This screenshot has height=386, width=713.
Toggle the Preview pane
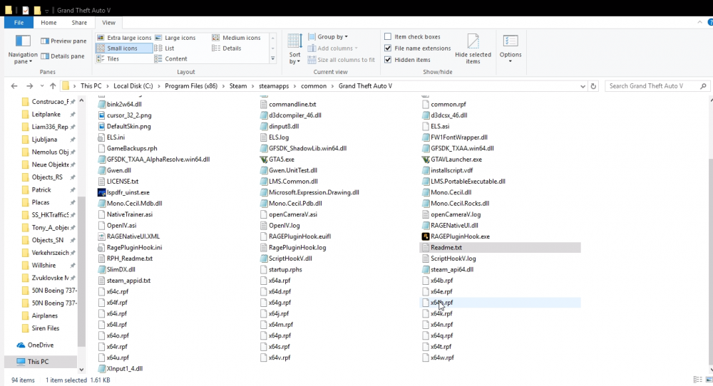point(63,41)
